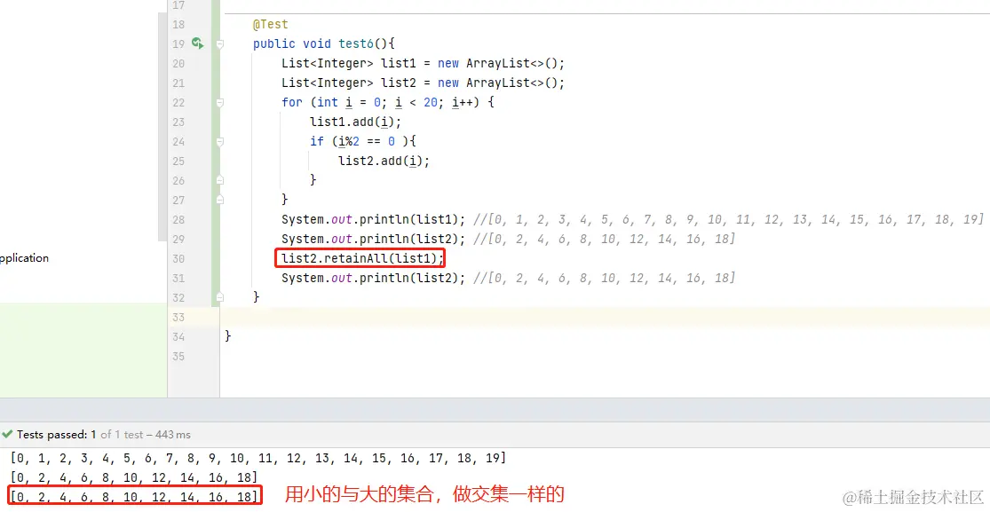Screen dimensions: 990x512
Task: Click the comment at end of line 31
Action: click(x=604, y=278)
